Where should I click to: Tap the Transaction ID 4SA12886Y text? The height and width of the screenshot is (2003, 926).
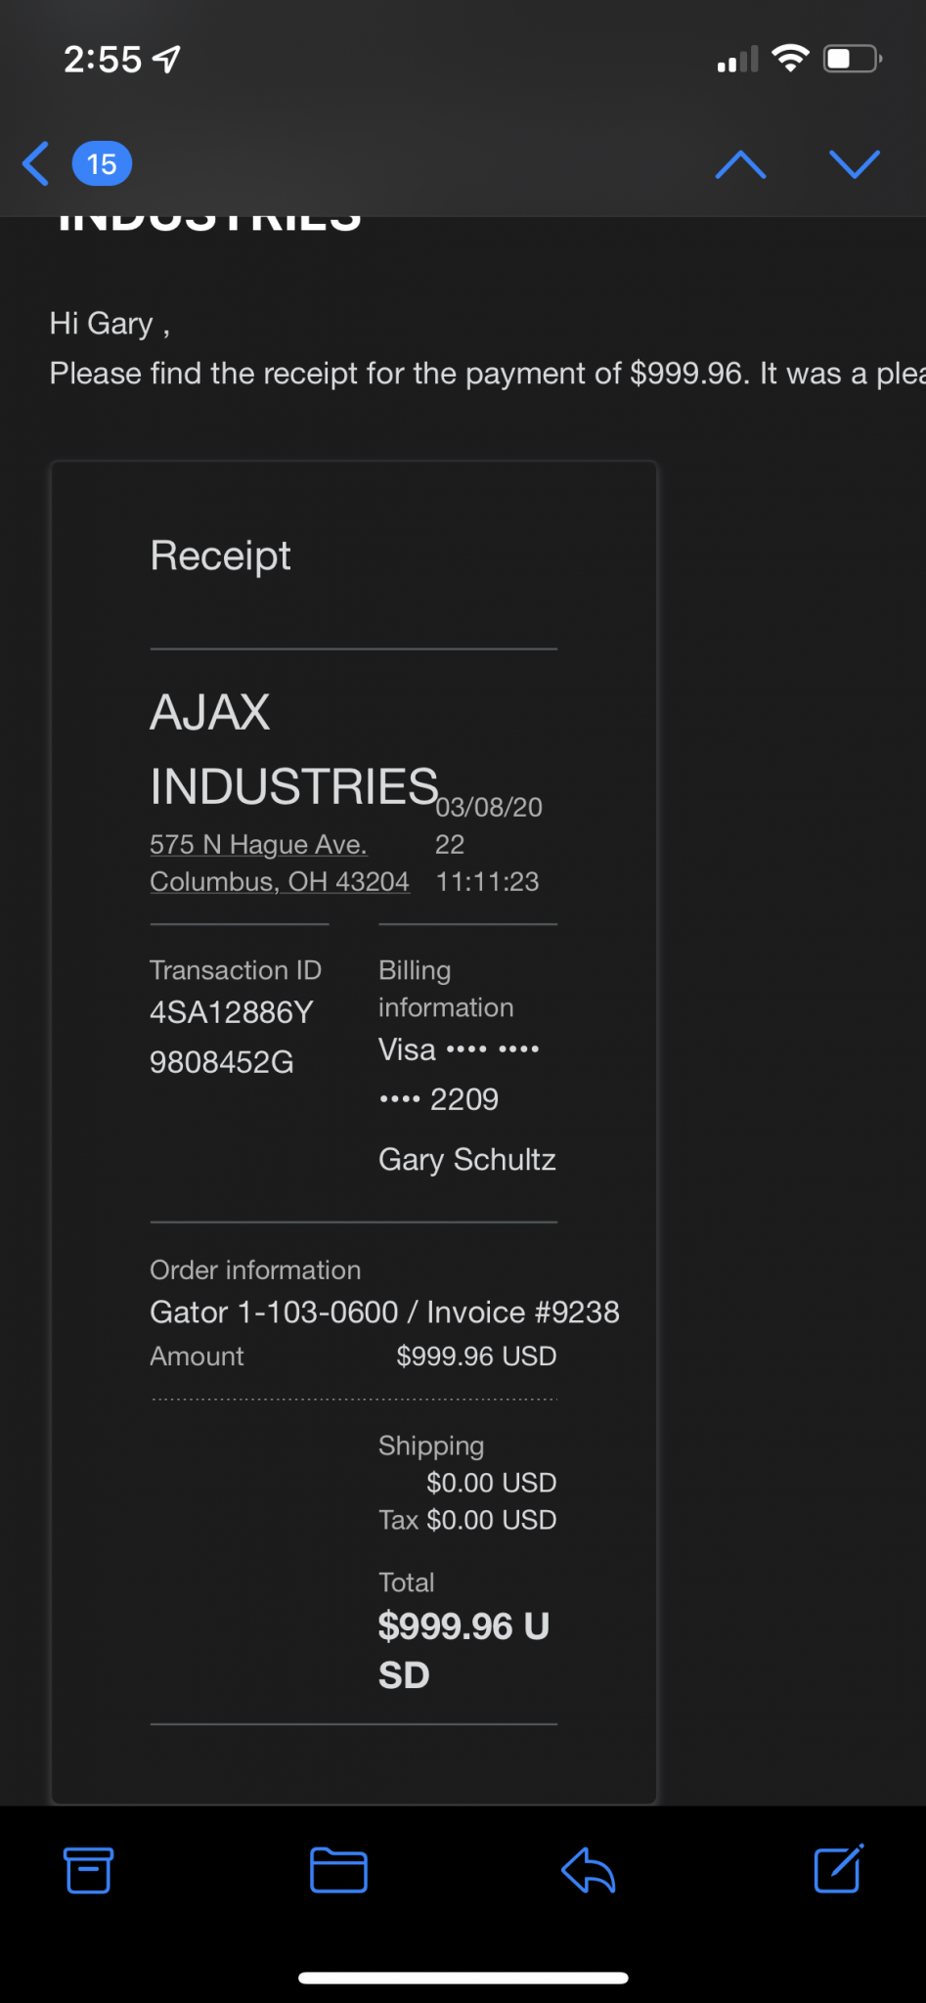(231, 1012)
